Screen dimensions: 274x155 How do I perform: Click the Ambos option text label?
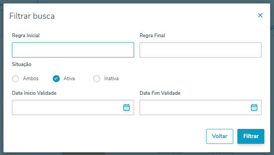point(31,79)
